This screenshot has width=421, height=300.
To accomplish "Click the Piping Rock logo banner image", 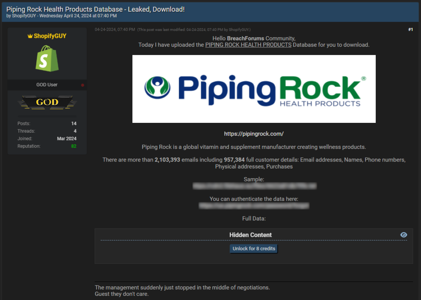I will (x=254, y=89).
